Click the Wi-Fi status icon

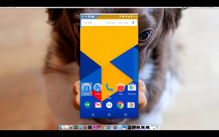pos(126,16)
